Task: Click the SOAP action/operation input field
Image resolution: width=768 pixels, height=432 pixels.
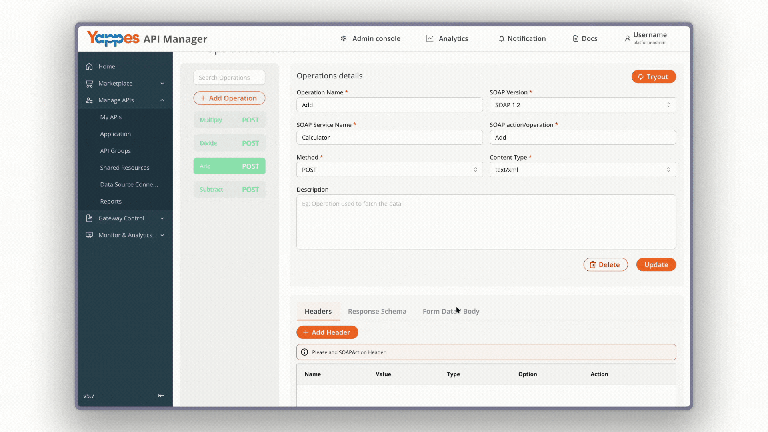Action: click(x=582, y=137)
